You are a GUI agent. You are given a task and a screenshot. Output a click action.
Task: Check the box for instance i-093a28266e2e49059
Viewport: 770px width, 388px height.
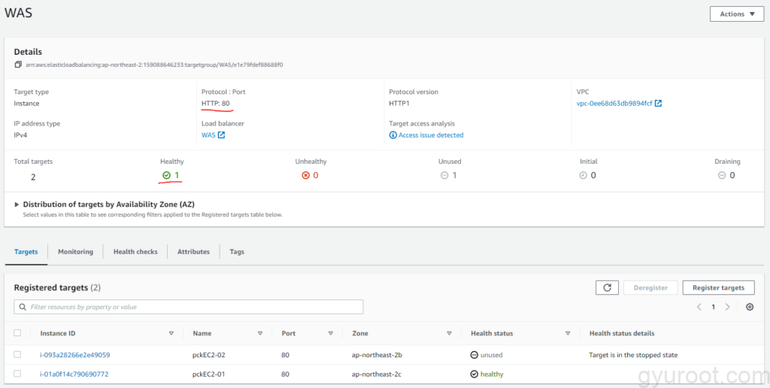click(x=17, y=355)
